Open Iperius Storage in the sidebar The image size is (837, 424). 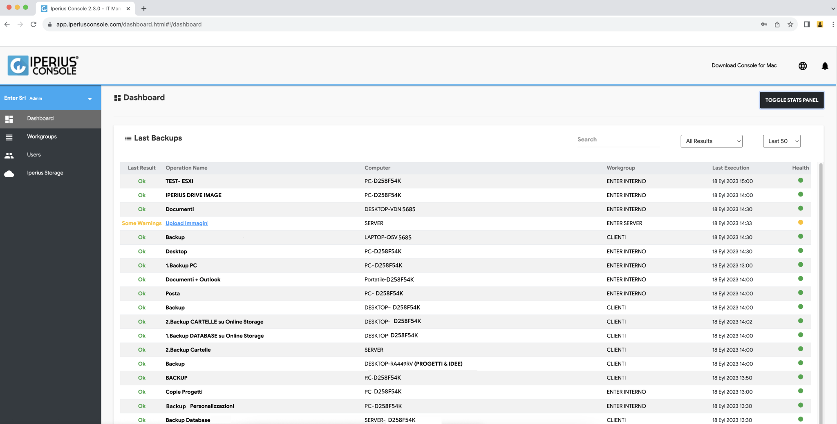[x=50, y=173]
